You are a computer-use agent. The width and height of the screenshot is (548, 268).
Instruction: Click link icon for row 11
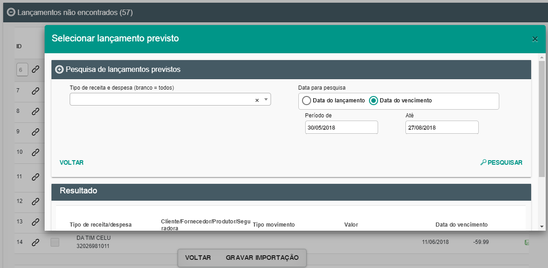pyautogui.click(x=35, y=177)
